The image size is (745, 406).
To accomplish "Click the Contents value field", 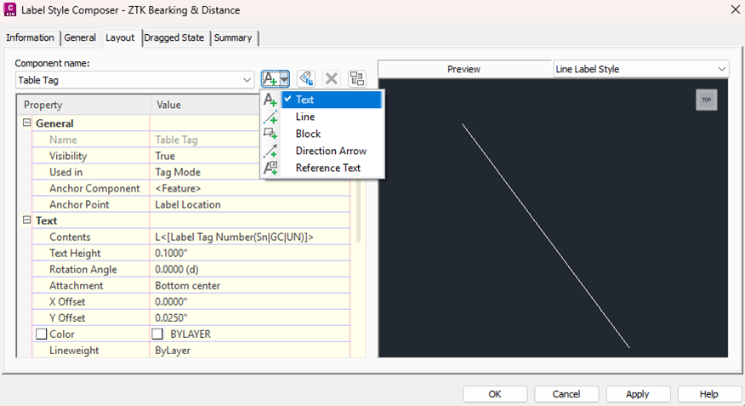I will (x=250, y=237).
